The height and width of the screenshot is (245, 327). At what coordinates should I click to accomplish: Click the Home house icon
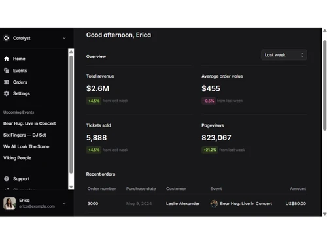(x=7, y=59)
